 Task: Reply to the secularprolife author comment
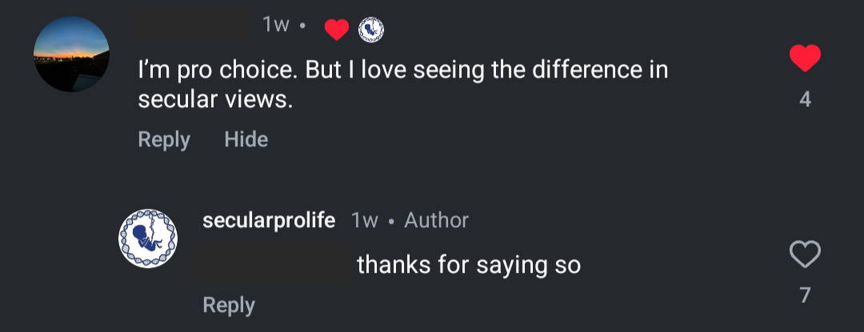tap(229, 305)
